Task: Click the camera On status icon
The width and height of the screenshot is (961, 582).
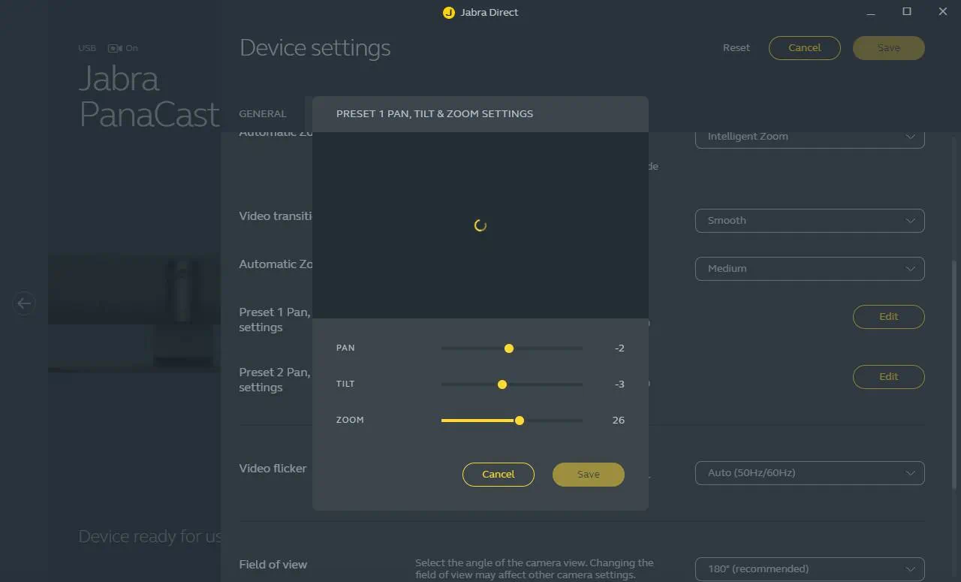Action: pyautogui.click(x=115, y=48)
